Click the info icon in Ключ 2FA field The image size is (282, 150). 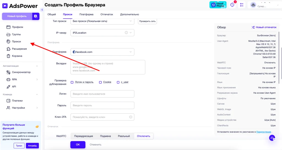point(131,117)
